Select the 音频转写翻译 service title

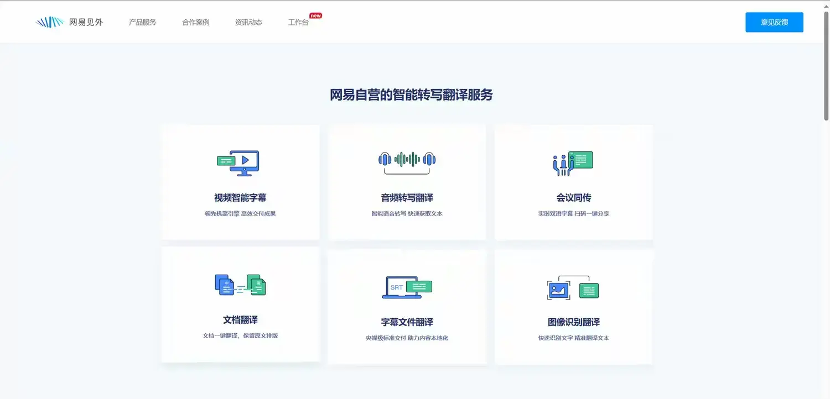pyautogui.click(x=407, y=198)
